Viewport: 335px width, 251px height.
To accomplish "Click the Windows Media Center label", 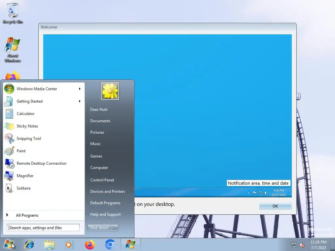I will [37, 89].
